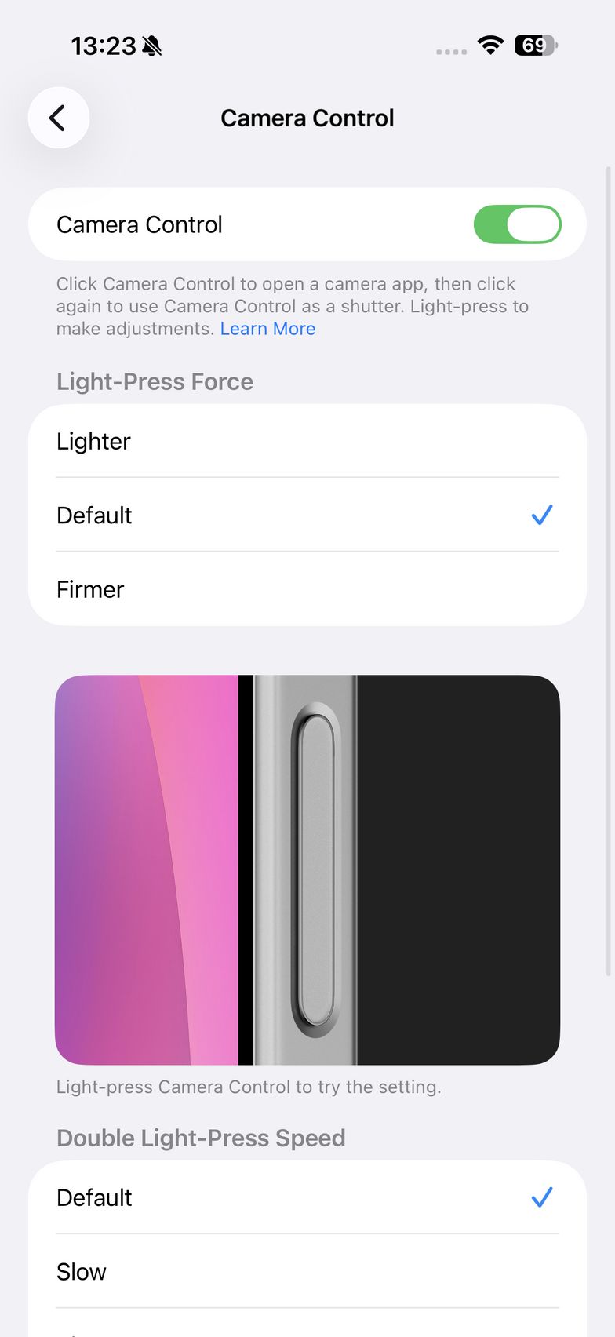Select Lighter light-press force
615x1337 pixels.
pos(307,441)
